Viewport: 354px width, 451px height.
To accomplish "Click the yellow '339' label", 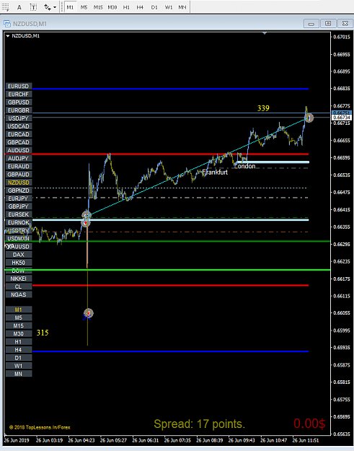I will click(x=263, y=108).
